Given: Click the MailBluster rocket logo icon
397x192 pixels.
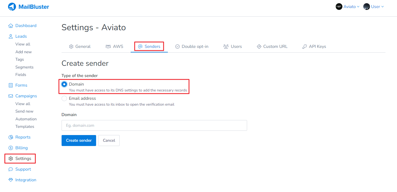Looking at the screenshot, I should click(x=12, y=7).
